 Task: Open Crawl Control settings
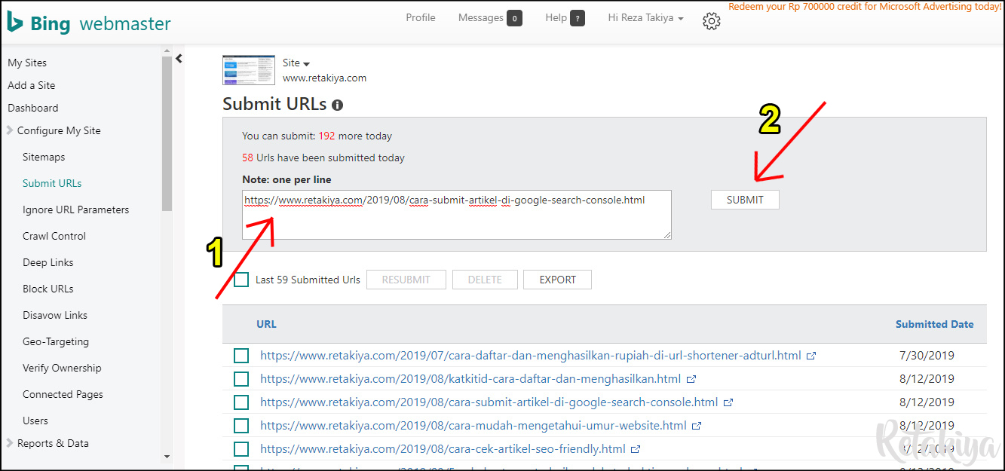coord(54,236)
